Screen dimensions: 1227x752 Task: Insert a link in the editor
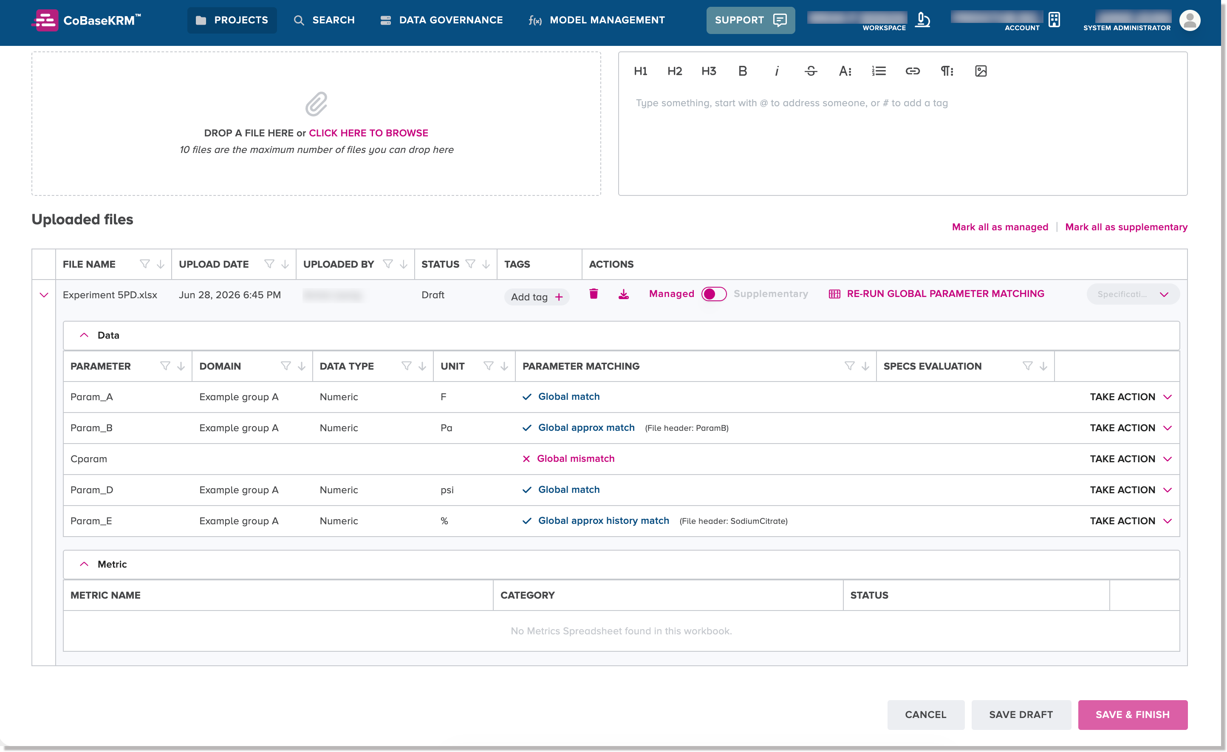point(912,71)
